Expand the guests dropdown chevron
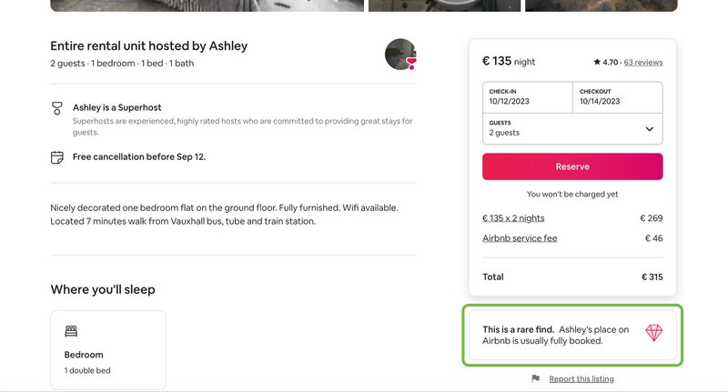 (649, 129)
